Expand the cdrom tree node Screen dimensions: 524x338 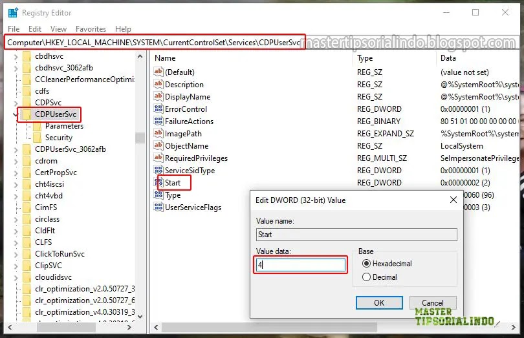pyautogui.click(x=16, y=162)
